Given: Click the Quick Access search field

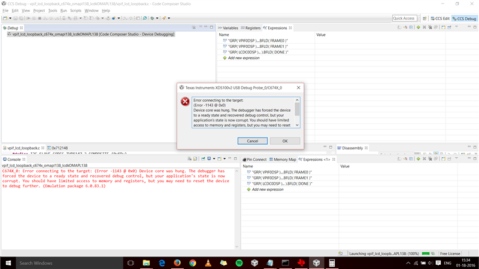Looking at the screenshot, I should click(x=405, y=19).
